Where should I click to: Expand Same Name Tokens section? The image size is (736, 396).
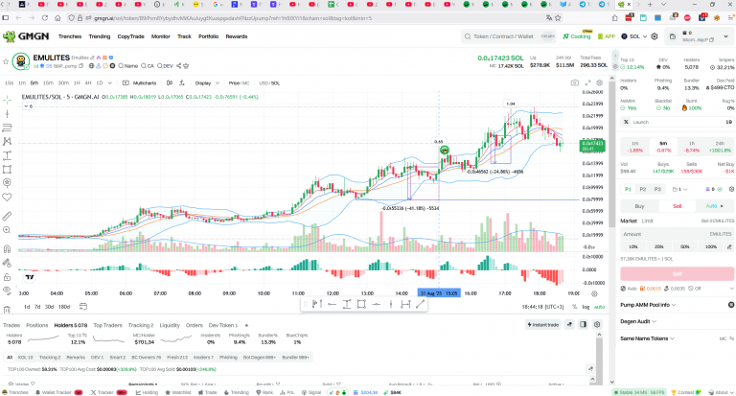point(647,338)
